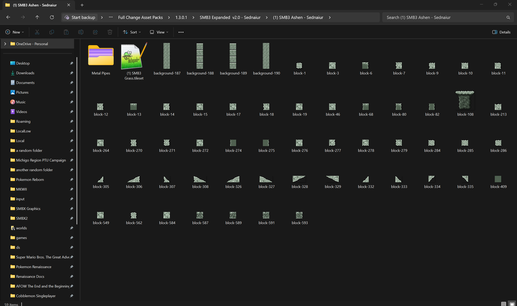
Task: Select the block-1 file
Action: tap(299, 68)
